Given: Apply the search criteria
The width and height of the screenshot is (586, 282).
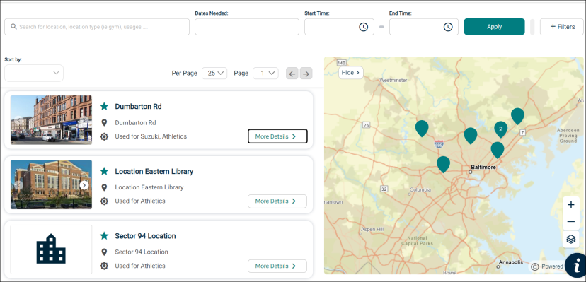Looking at the screenshot, I should click(494, 27).
